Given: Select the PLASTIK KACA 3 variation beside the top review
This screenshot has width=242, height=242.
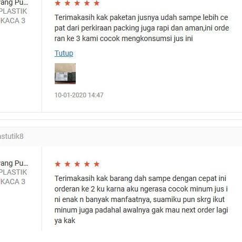Looking at the screenshot, I should click(x=14, y=16).
